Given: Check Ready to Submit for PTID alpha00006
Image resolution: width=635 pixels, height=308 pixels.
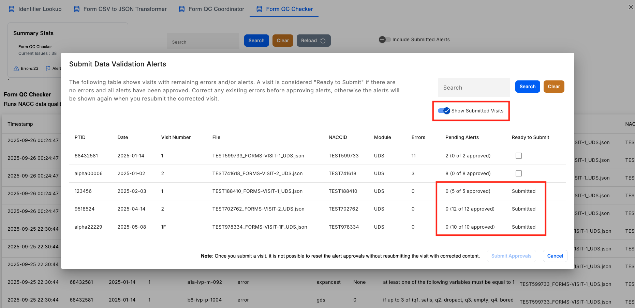Looking at the screenshot, I should click(519, 173).
